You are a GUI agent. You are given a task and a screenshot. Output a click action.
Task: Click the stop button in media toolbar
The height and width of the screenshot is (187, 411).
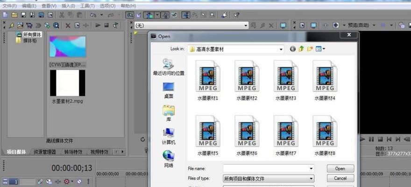[x=106, y=25]
